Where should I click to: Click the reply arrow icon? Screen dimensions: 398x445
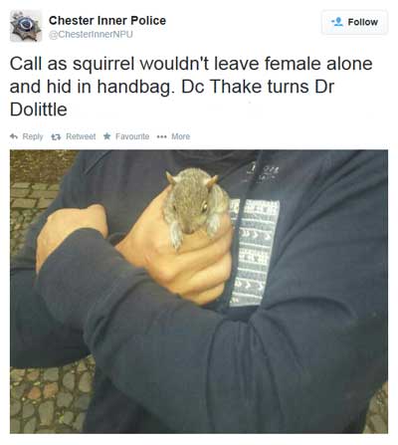point(14,136)
